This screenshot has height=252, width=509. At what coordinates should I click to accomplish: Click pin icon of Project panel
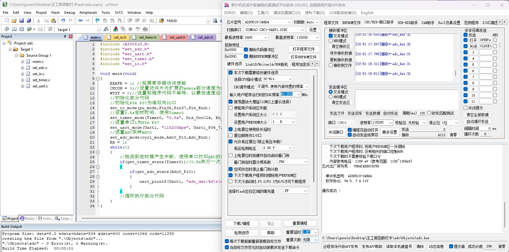65,36
